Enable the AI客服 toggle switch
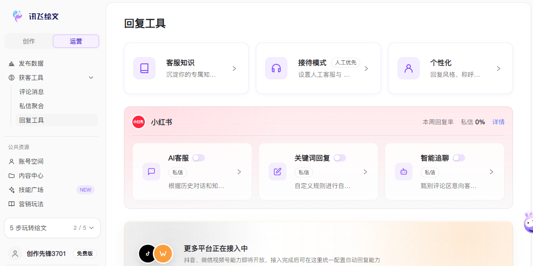 (199, 158)
